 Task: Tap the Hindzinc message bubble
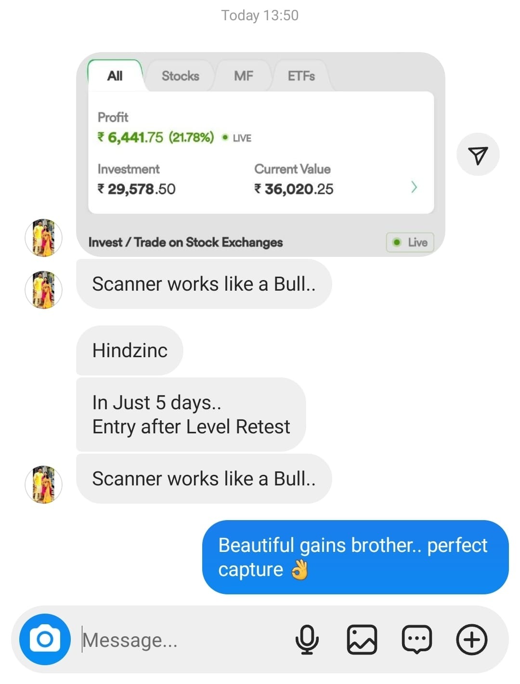click(x=130, y=350)
